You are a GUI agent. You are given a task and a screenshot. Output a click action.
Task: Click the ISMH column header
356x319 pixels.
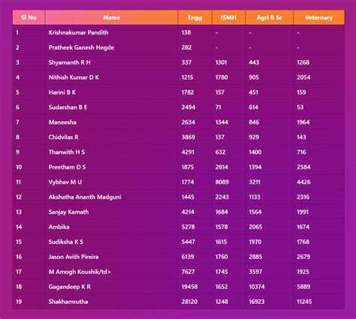[228, 17]
